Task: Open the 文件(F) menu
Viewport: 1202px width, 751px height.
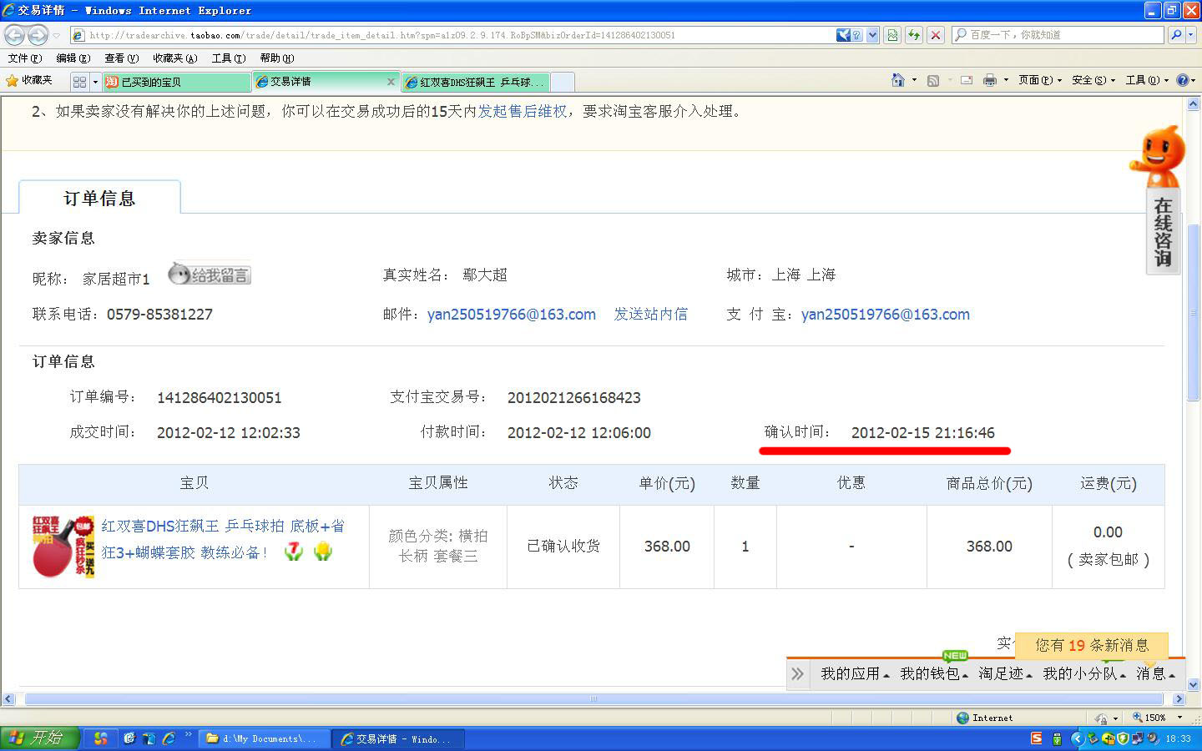Action: (x=25, y=58)
